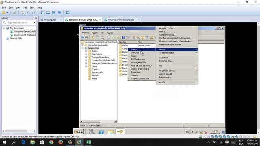
Task: Open VMware Tabs menu
Action: [32, 8]
